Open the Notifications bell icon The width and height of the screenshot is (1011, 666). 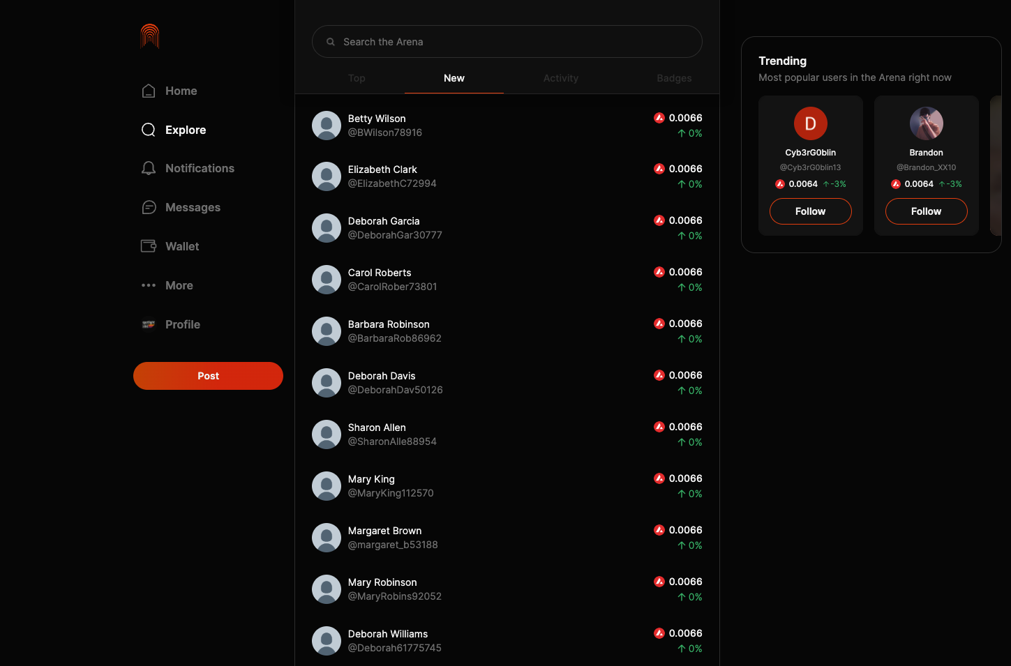coord(149,168)
